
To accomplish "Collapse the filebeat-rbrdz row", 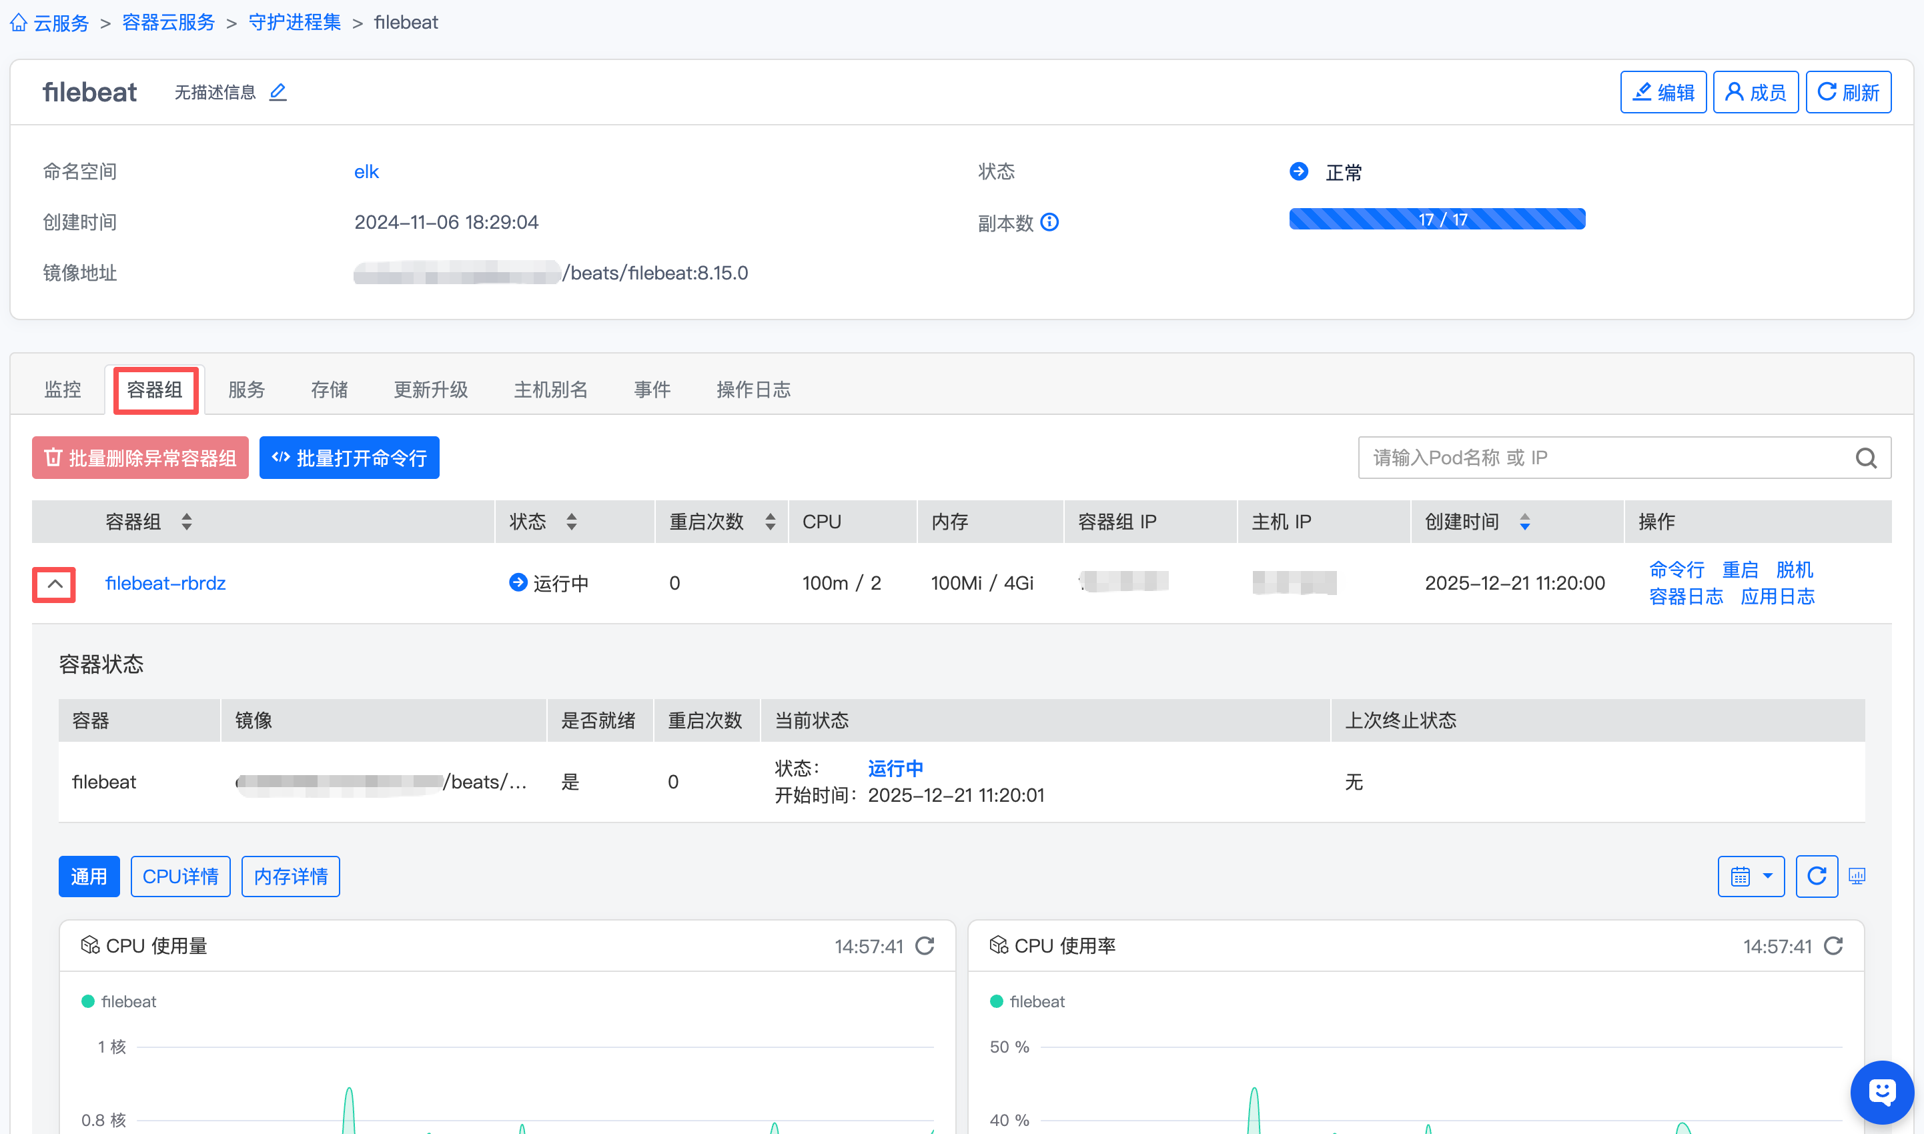I will [54, 584].
